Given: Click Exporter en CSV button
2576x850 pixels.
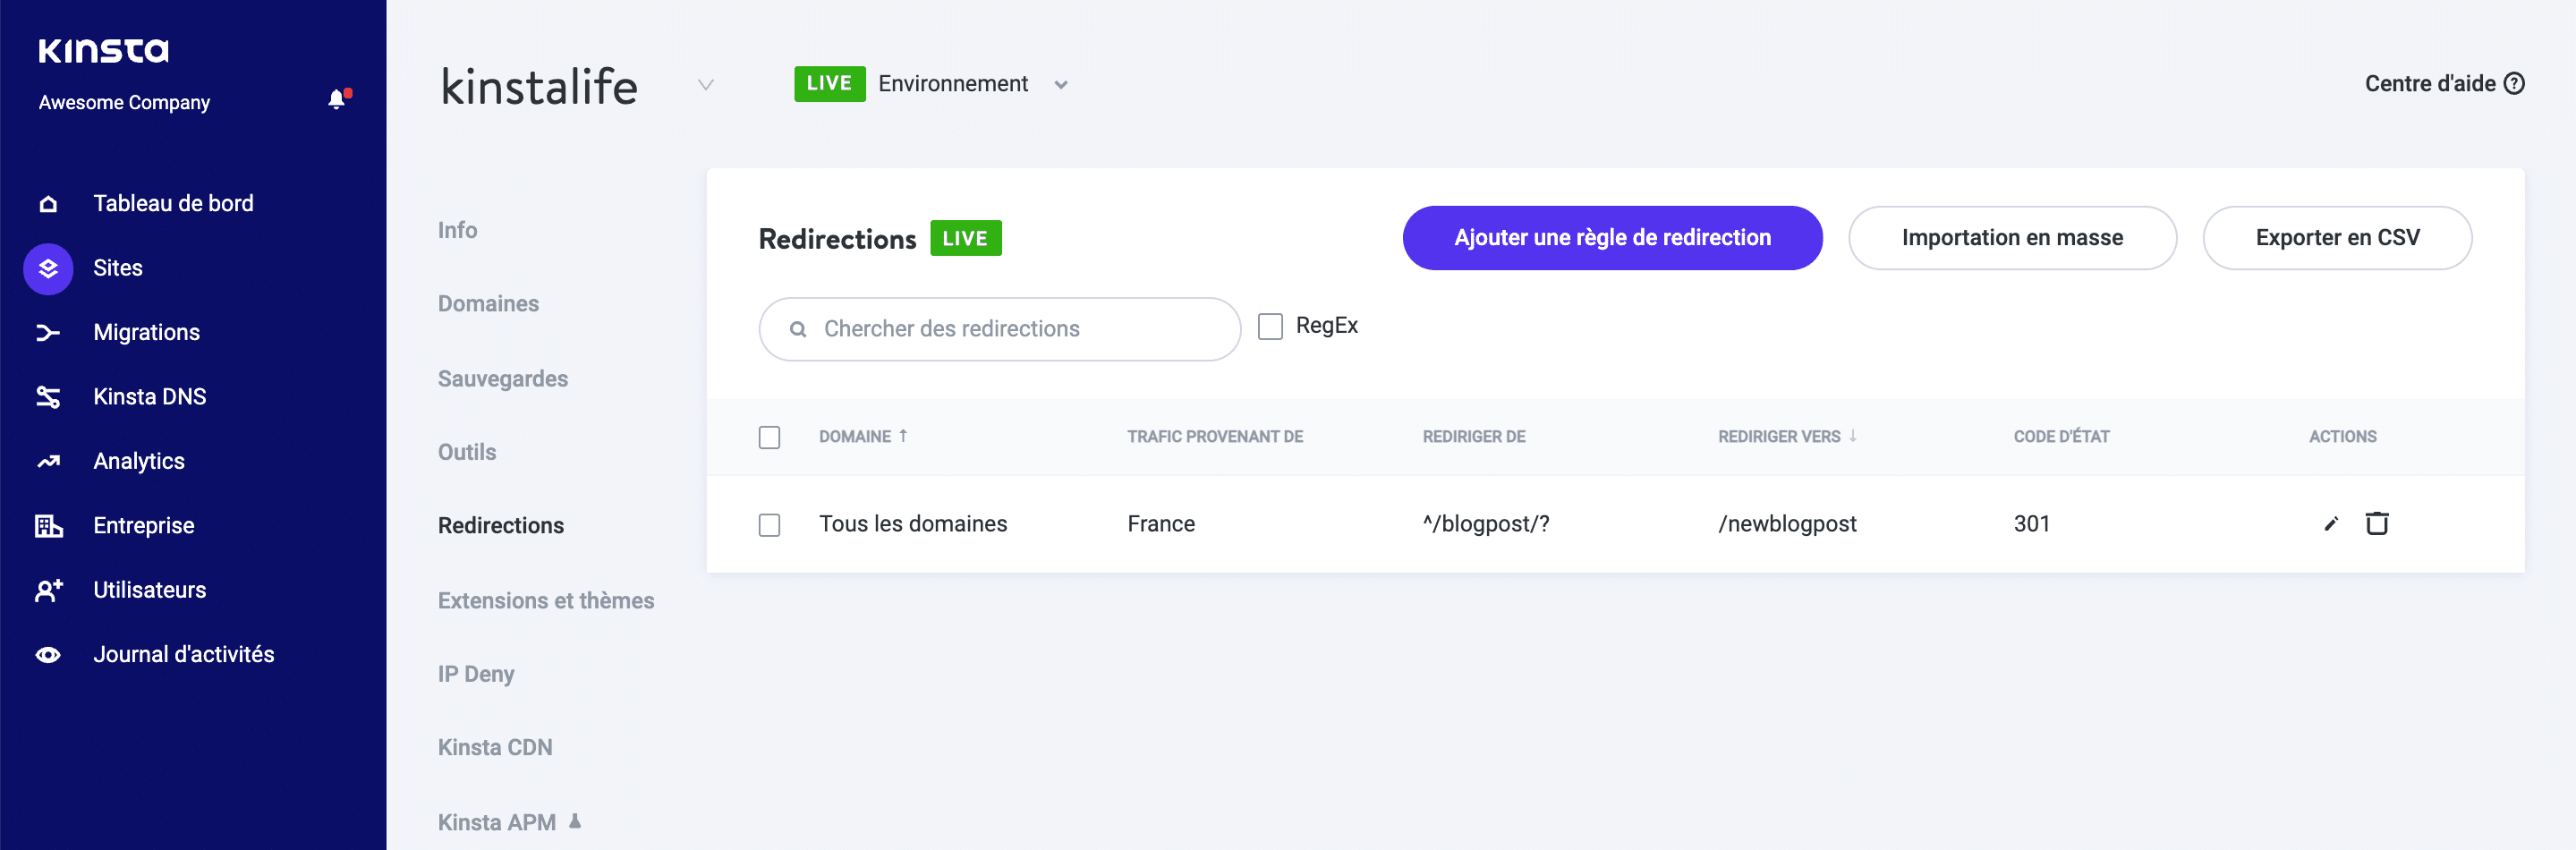Looking at the screenshot, I should coord(2337,238).
